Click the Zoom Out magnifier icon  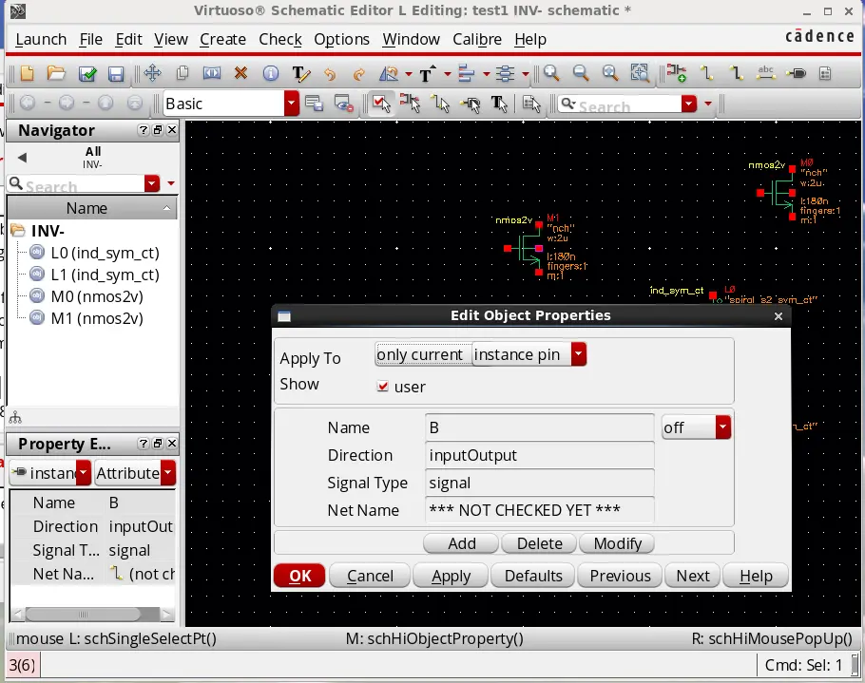point(581,73)
